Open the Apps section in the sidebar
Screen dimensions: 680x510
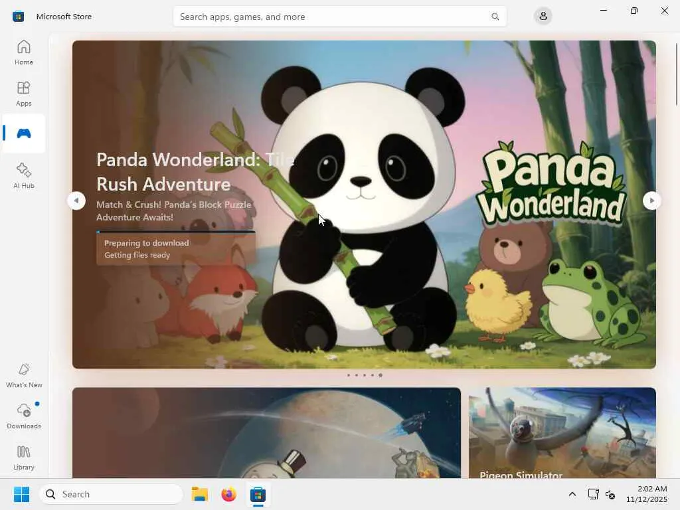[x=23, y=94]
